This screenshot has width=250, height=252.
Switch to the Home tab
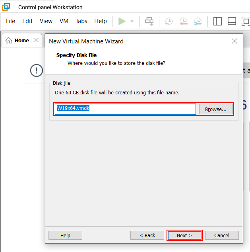tap(18, 40)
